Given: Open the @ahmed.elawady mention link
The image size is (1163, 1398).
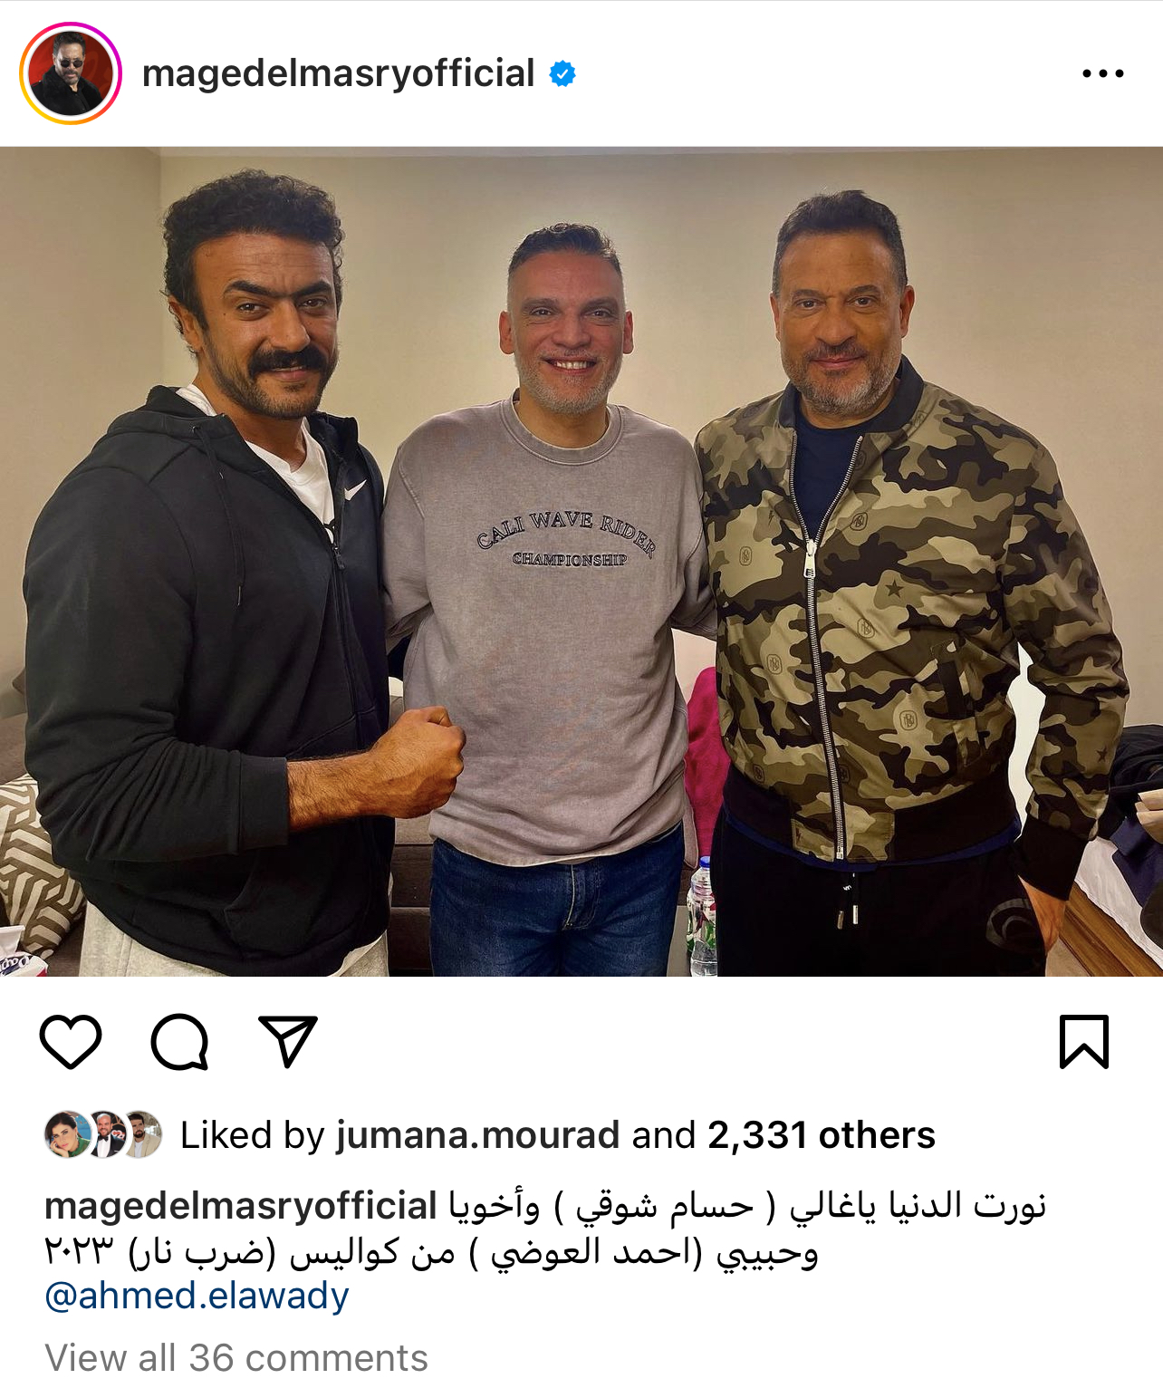Looking at the screenshot, I should (197, 1296).
